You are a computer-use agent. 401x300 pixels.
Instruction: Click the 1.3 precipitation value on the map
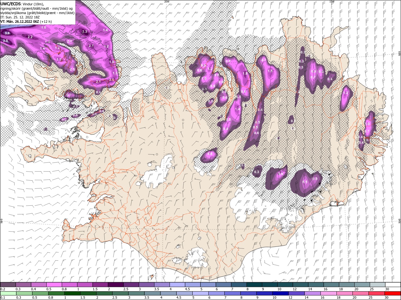click(115, 73)
